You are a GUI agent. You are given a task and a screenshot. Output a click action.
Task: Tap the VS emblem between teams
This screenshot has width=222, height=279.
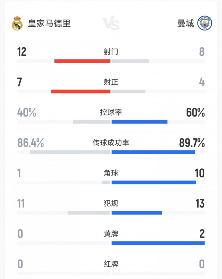click(x=111, y=24)
